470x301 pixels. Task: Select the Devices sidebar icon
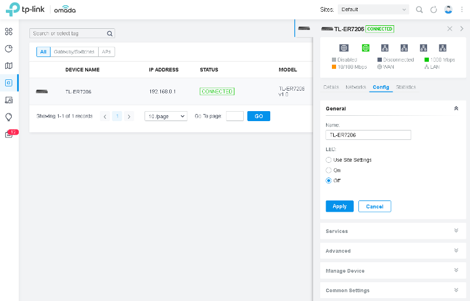[9, 83]
